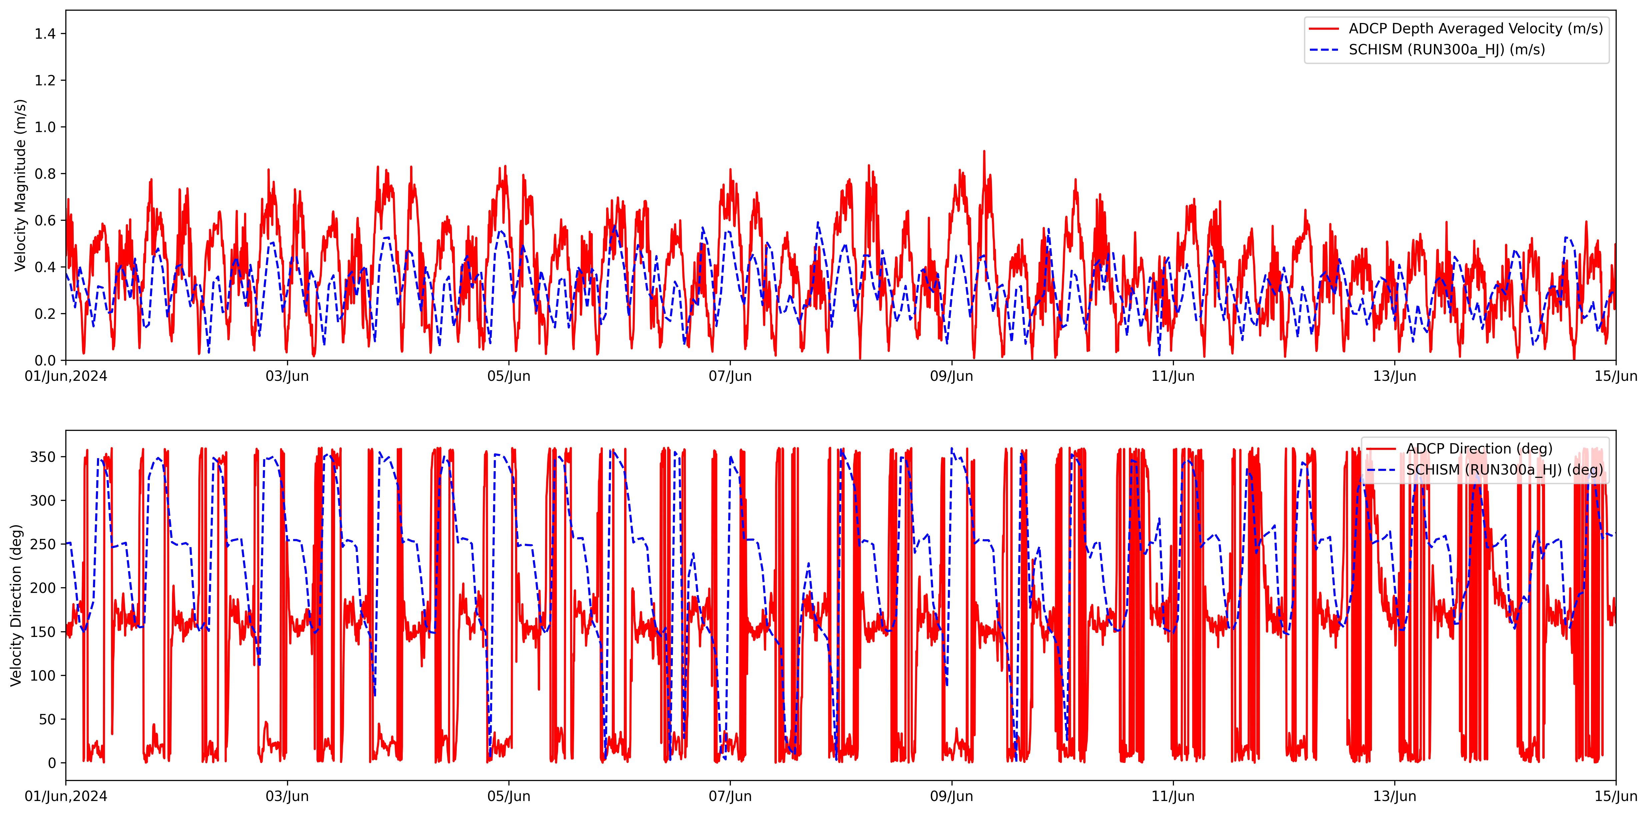The width and height of the screenshot is (1648, 814).
Task: Click the 07/Jun tick label on the top plot
Action: (x=730, y=376)
